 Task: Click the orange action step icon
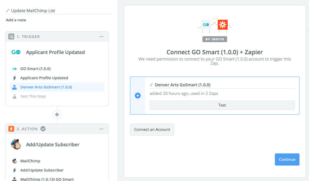tap(11, 129)
